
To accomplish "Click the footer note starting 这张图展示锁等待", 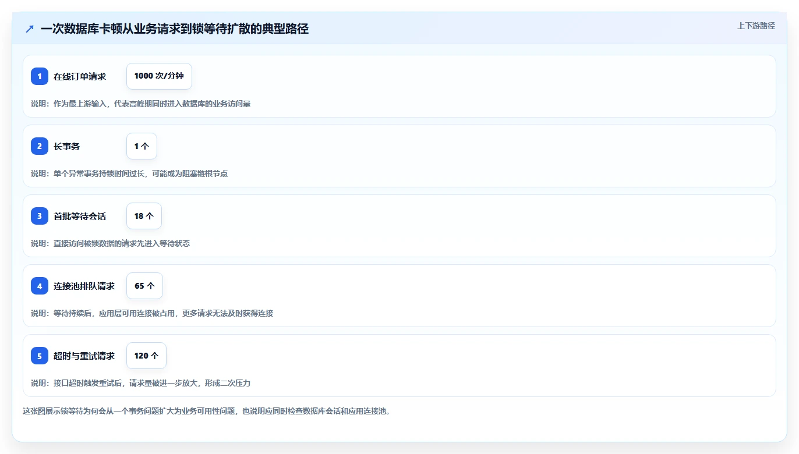I will pyautogui.click(x=206, y=411).
